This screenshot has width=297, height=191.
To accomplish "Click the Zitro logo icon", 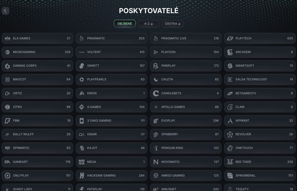I will point(7,107).
